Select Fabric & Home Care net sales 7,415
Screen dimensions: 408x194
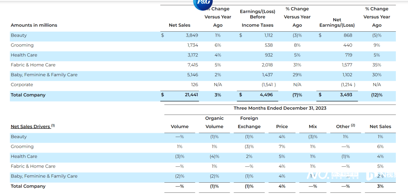tap(192, 65)
